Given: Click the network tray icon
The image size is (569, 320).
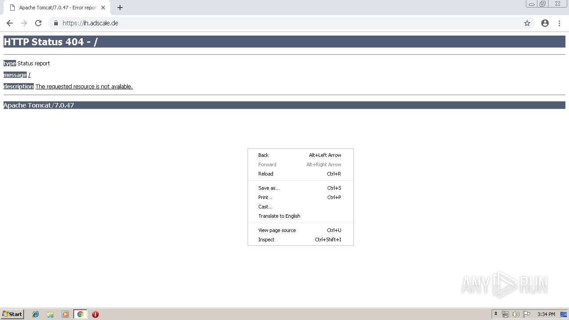Looking at the screenshot, I should point(505,314).
